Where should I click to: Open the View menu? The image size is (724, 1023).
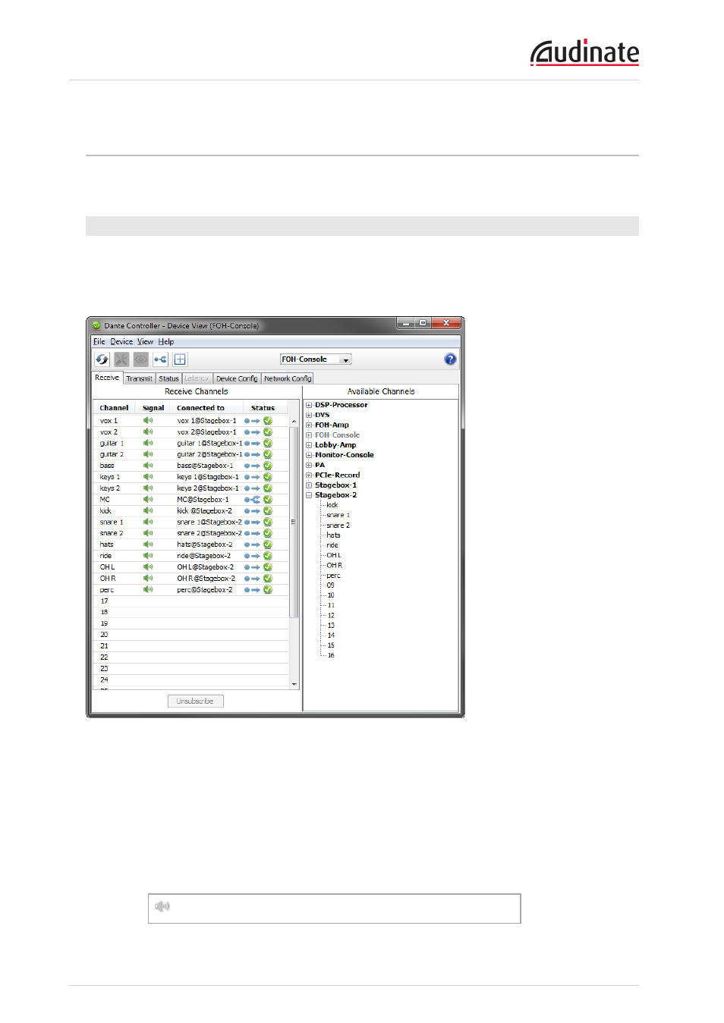click(x=145, y=342)
